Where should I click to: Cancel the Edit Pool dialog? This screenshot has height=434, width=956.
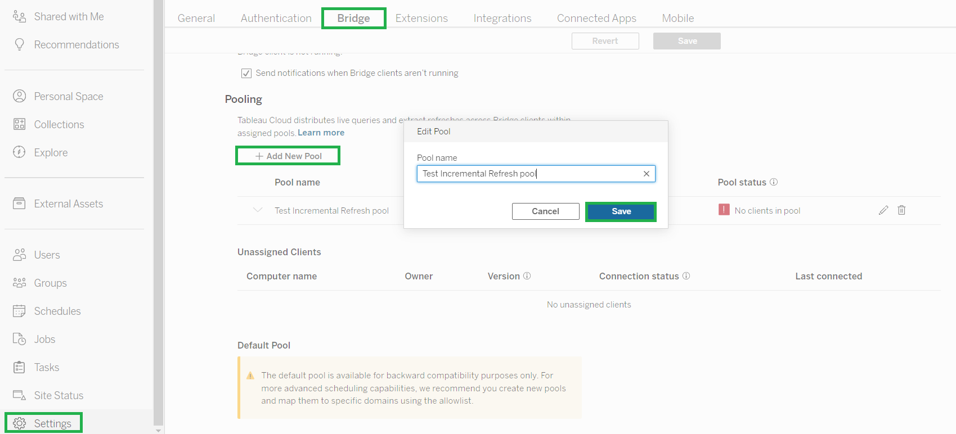(x=545, y=211)
